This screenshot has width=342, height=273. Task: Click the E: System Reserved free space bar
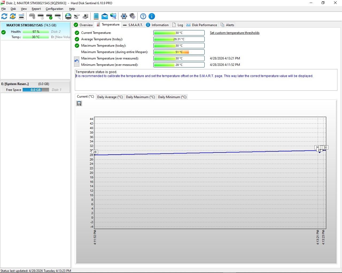36,90
